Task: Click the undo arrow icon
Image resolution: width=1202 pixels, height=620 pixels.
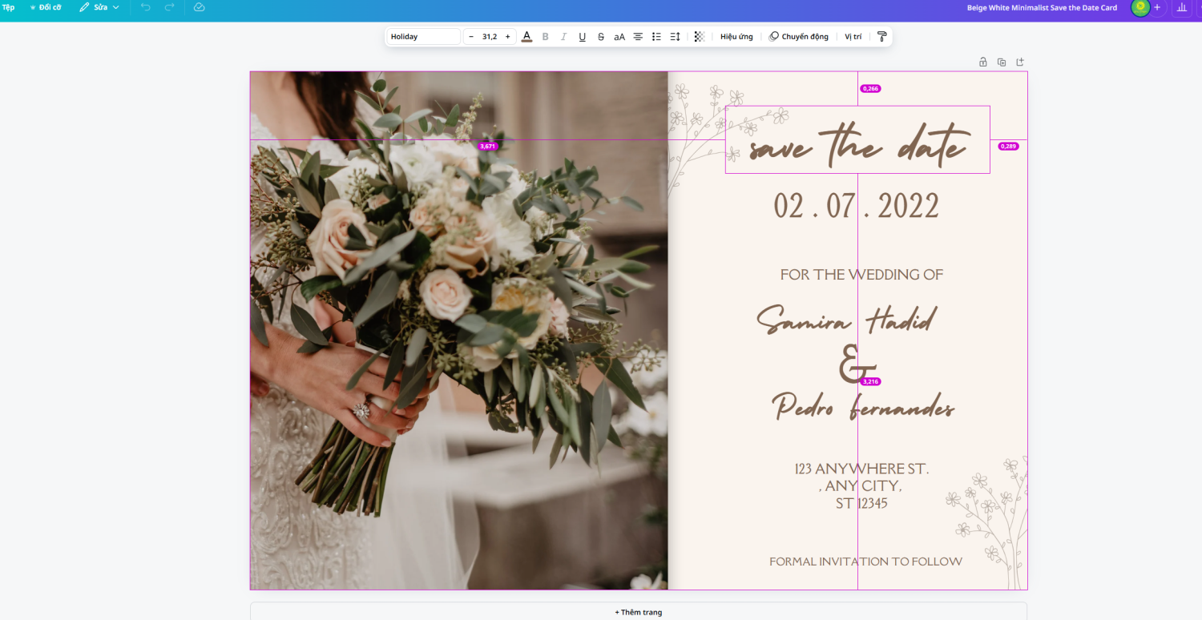Action: click(x=145, y=7)
